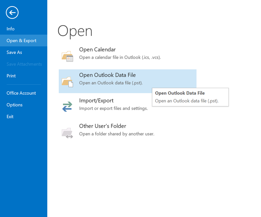
Task: Click the Other User's Folder title
Action: 103,126
